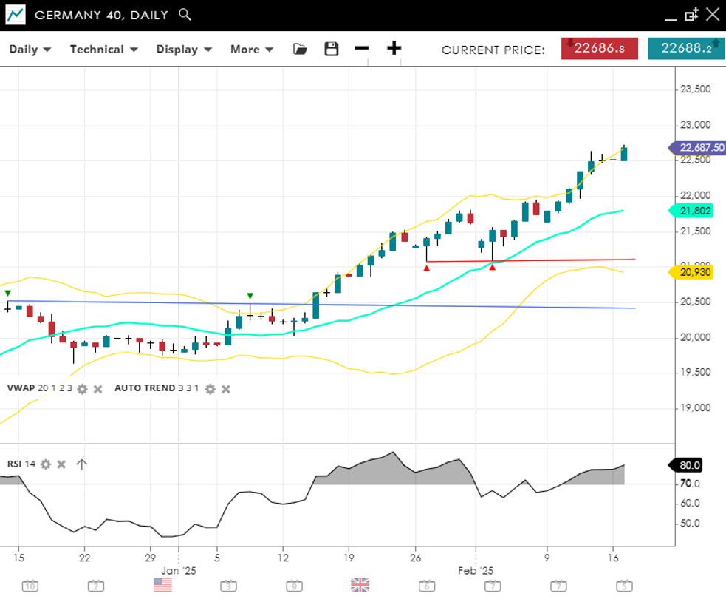This screenshot has width=726, height=599.
Task: Open Auto Trend settings gear
Action: click(x=210, y=389)
